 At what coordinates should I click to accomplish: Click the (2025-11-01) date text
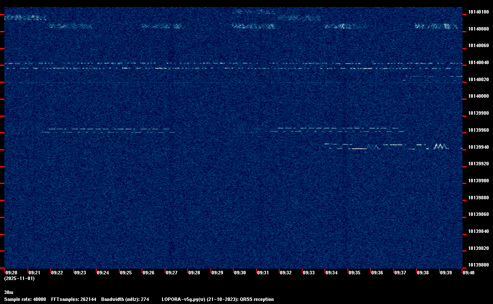tap(20, 278)
